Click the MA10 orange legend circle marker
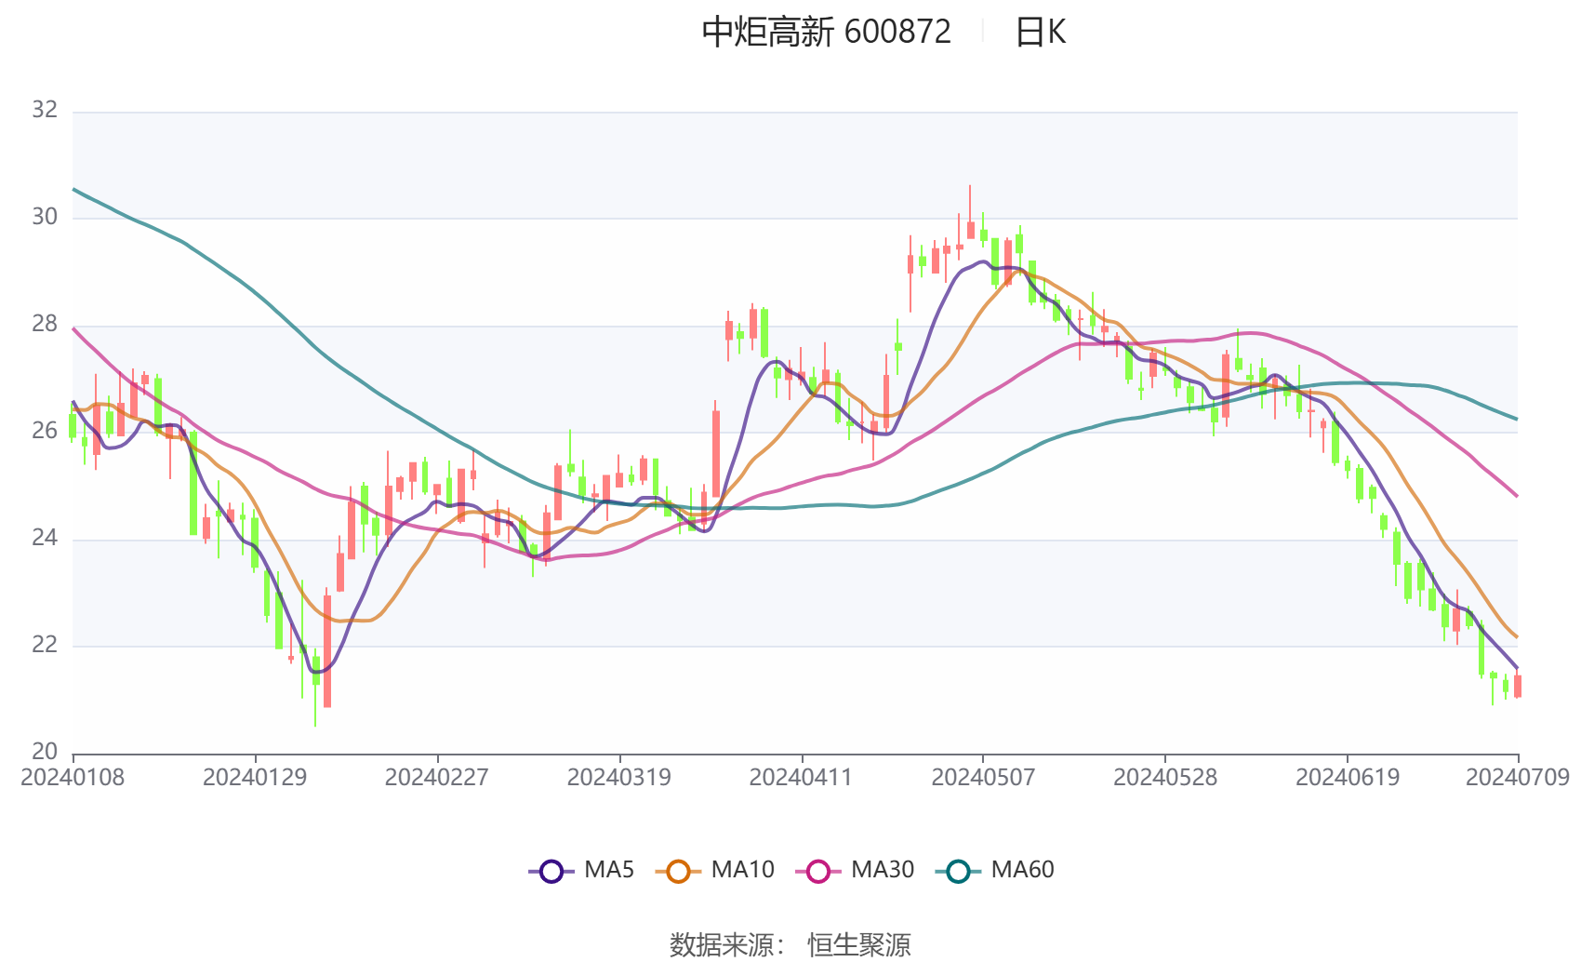 coord(678,872)
